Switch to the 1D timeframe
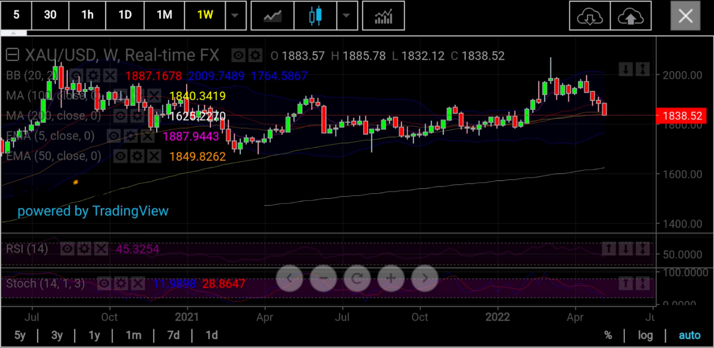 point(125,15)
